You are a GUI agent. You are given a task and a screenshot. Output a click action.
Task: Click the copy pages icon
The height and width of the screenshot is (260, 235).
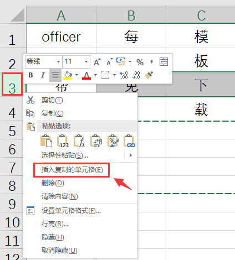point(30,113)
